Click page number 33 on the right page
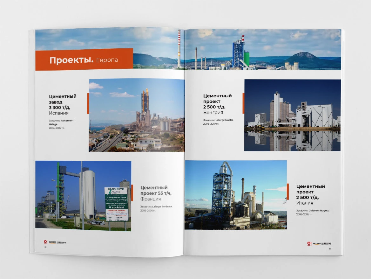371x279 pixels. coord(330,249)
